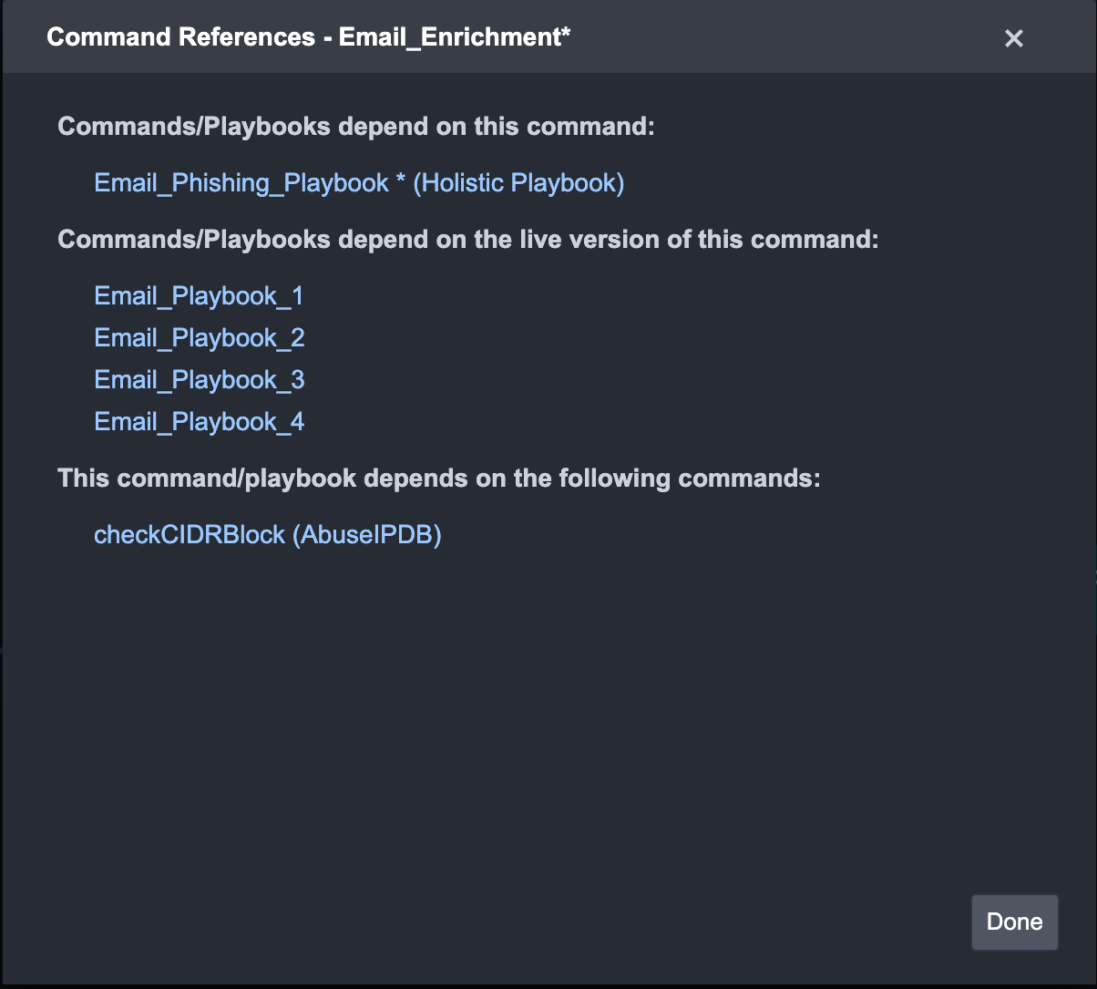Select the Email_Playbook_3 link
1097x989 pixels.
[199, 380]
